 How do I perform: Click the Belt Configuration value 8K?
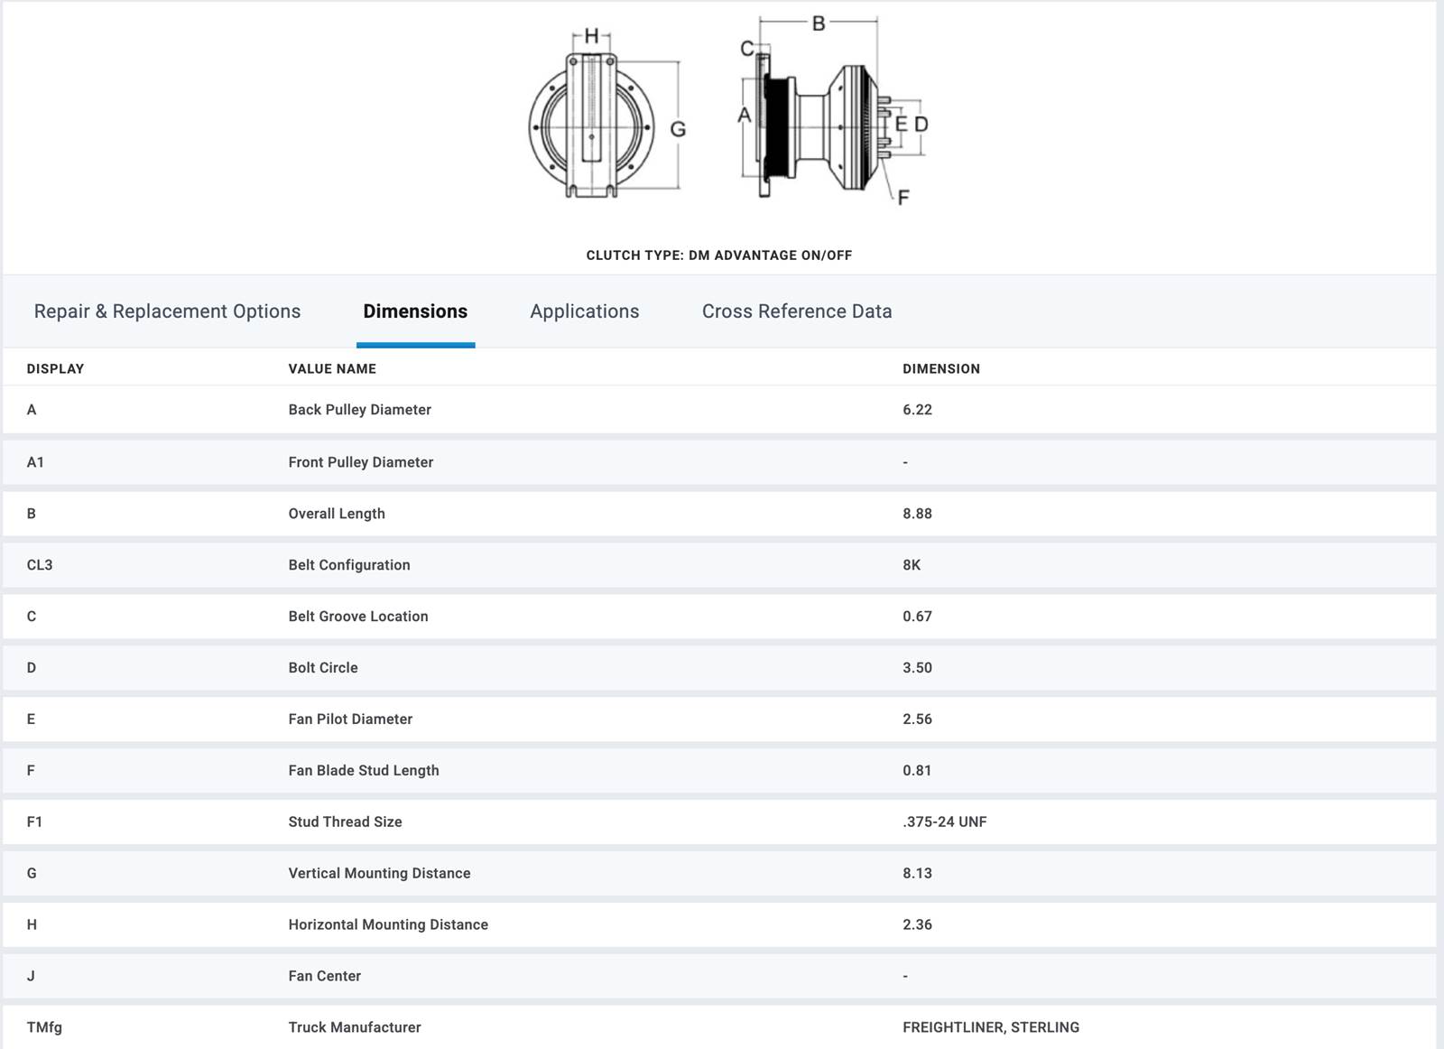(912, 565)
